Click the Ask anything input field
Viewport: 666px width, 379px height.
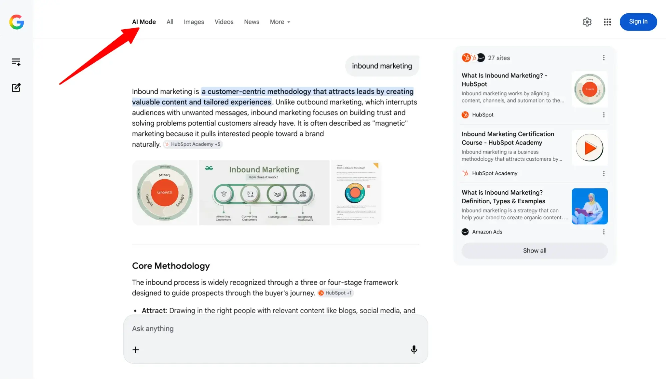click(x=276, y=329)
